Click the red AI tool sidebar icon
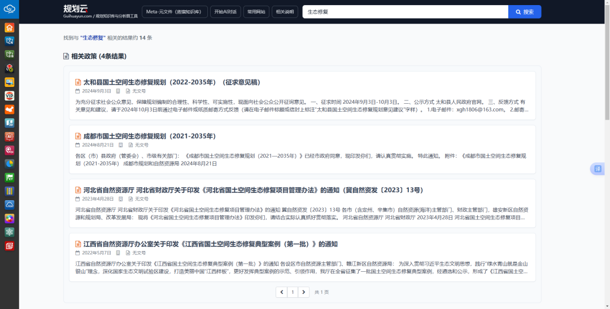 [9, 136]
